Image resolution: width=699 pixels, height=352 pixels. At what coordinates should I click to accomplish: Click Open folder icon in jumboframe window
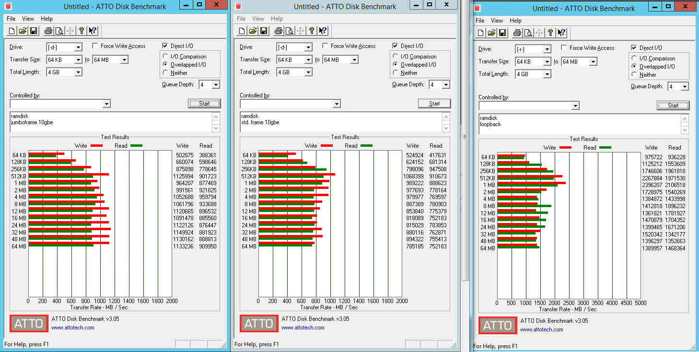tap(23, 31)
